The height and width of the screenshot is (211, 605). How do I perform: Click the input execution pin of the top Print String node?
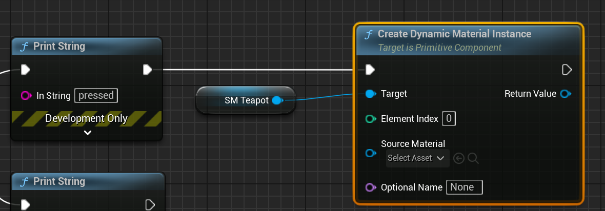coord(26,70)
